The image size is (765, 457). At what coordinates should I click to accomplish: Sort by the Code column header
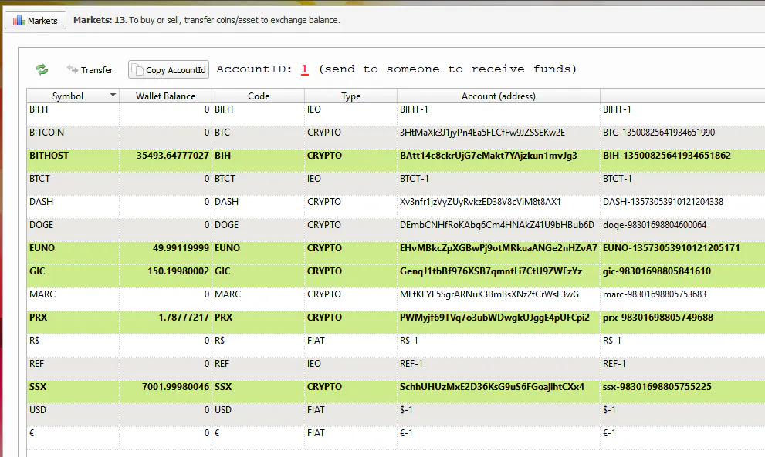tap(258, 96)
